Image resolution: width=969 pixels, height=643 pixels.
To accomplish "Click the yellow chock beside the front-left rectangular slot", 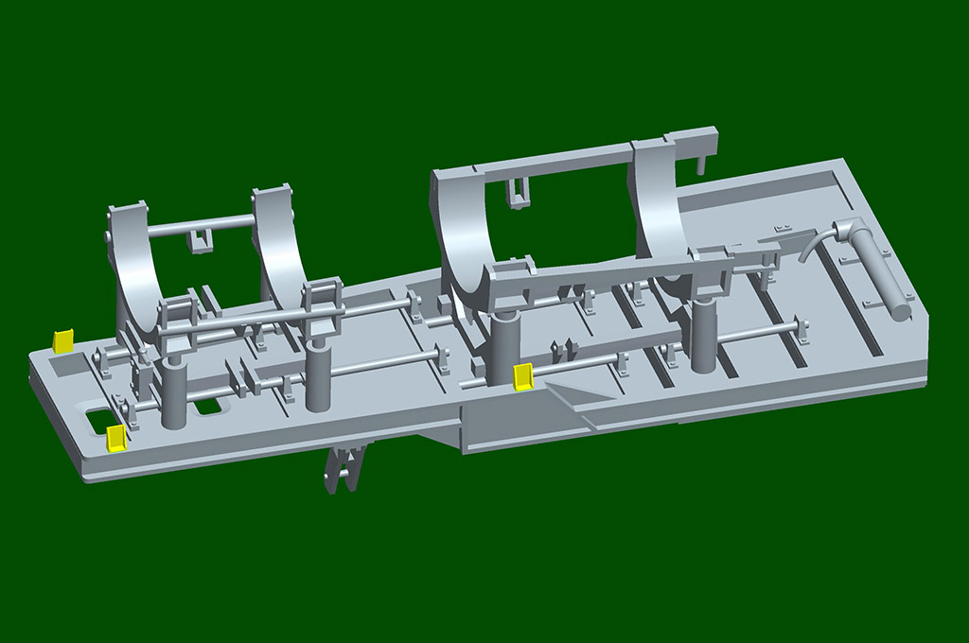I will pos(115,438).
